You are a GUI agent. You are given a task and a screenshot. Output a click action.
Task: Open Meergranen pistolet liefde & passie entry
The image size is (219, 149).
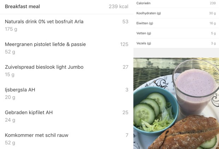coord(66,48)
